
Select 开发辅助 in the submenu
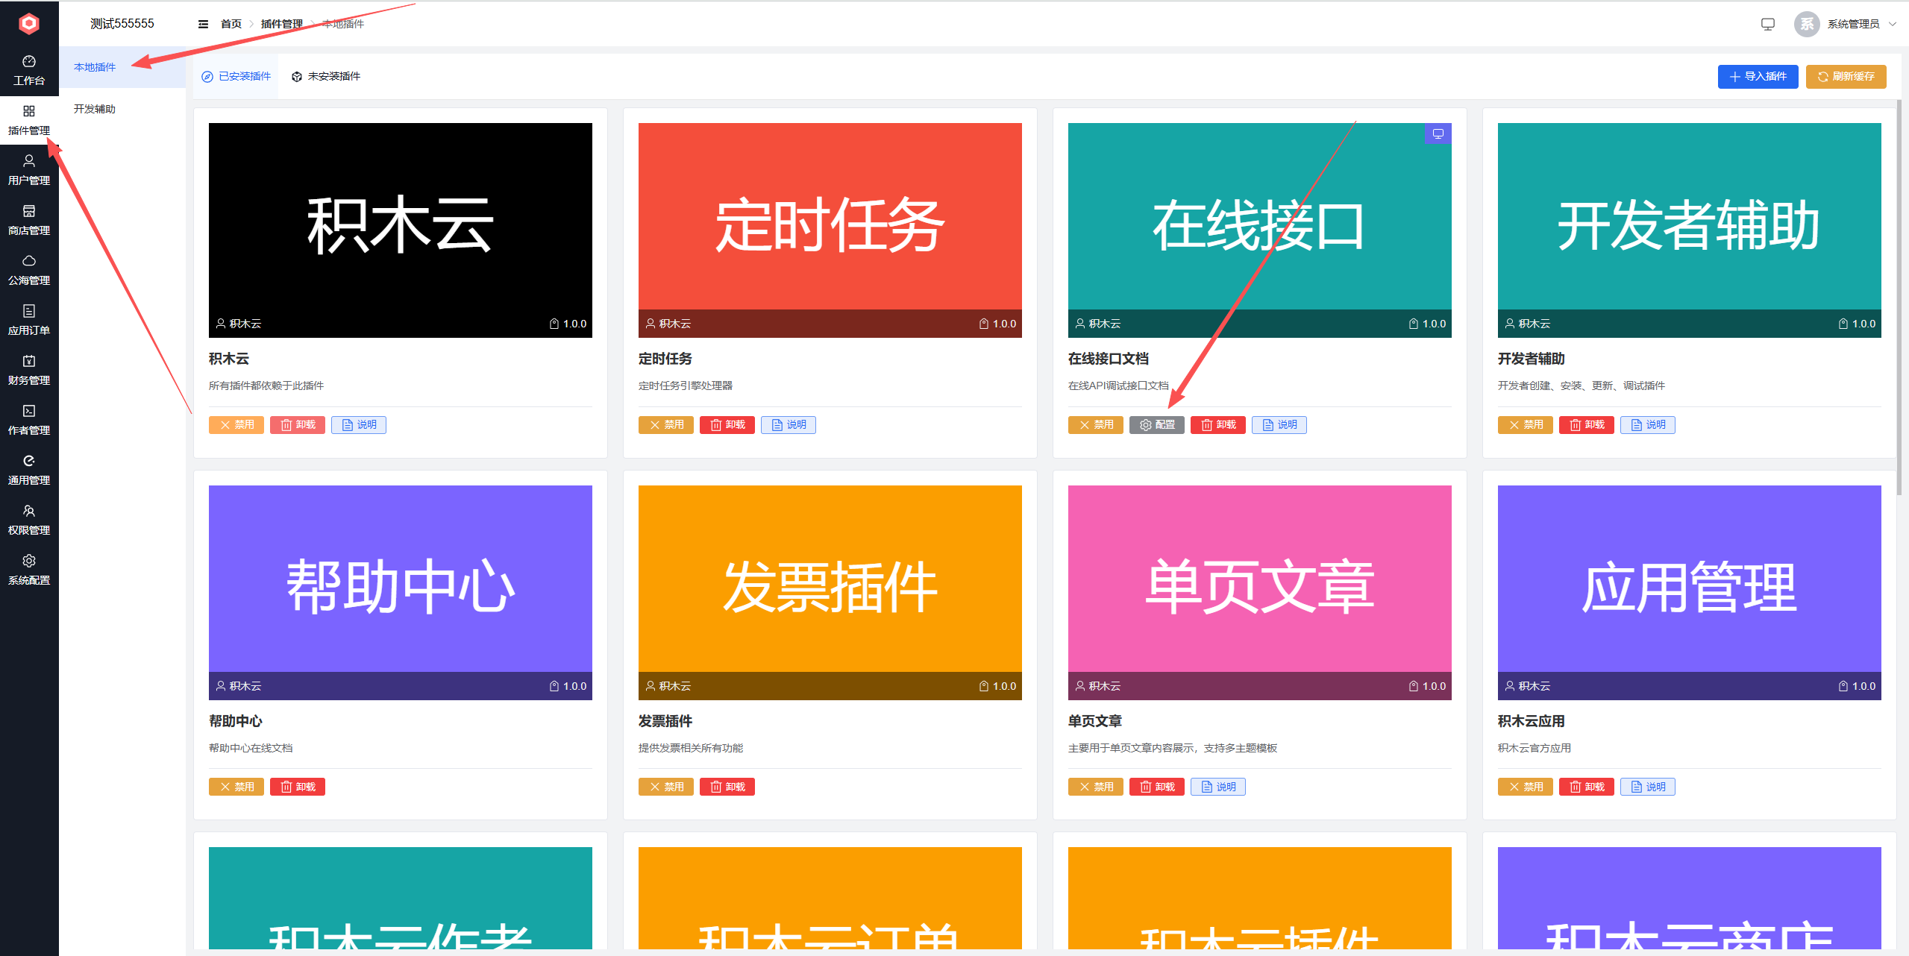(95, 109)
